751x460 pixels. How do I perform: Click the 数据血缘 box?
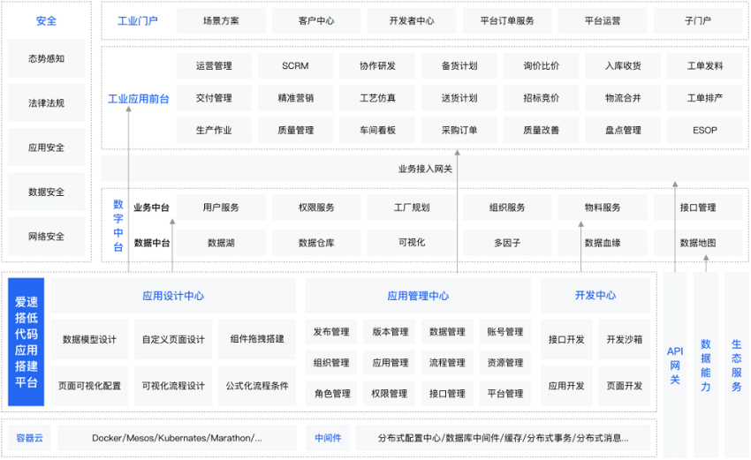[x=602, y=243]
